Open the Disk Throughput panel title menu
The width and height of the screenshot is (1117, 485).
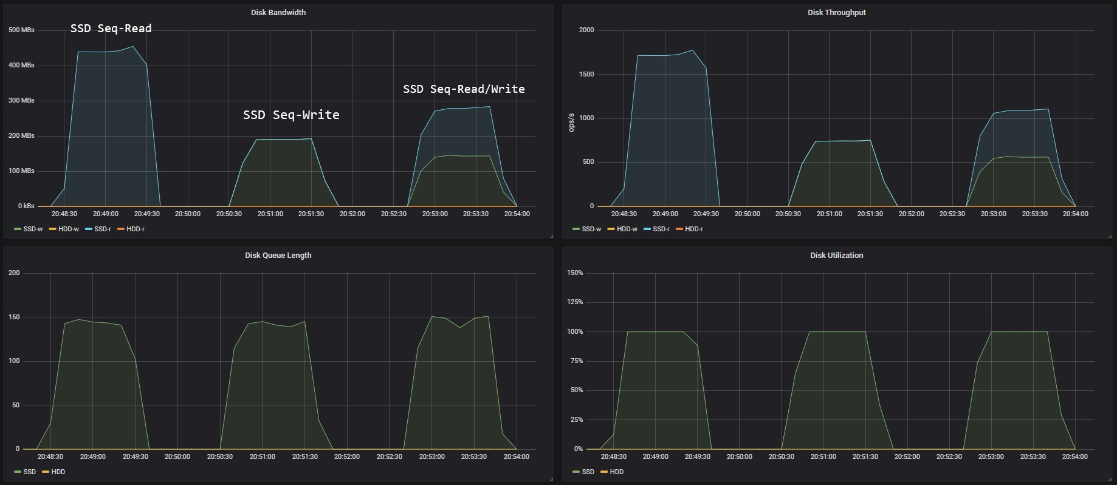(836, 13)
